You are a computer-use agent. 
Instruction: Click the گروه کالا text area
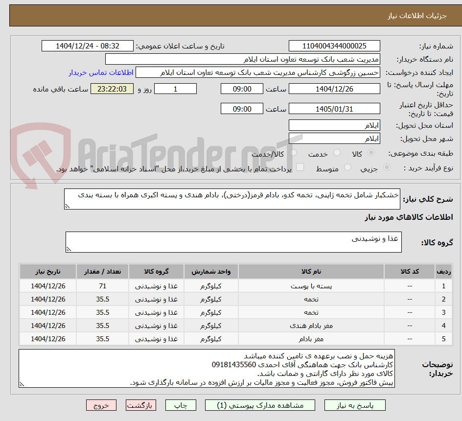[x=233, y=242]
